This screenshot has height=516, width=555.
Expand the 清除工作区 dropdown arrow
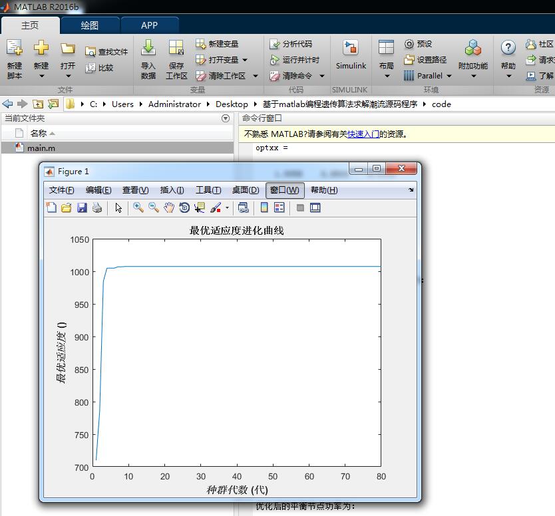pos(255,76)
